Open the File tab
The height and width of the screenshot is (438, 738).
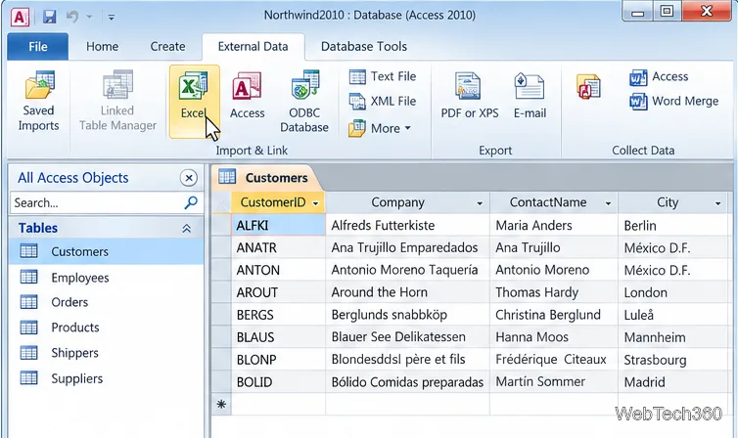(37, 47)
